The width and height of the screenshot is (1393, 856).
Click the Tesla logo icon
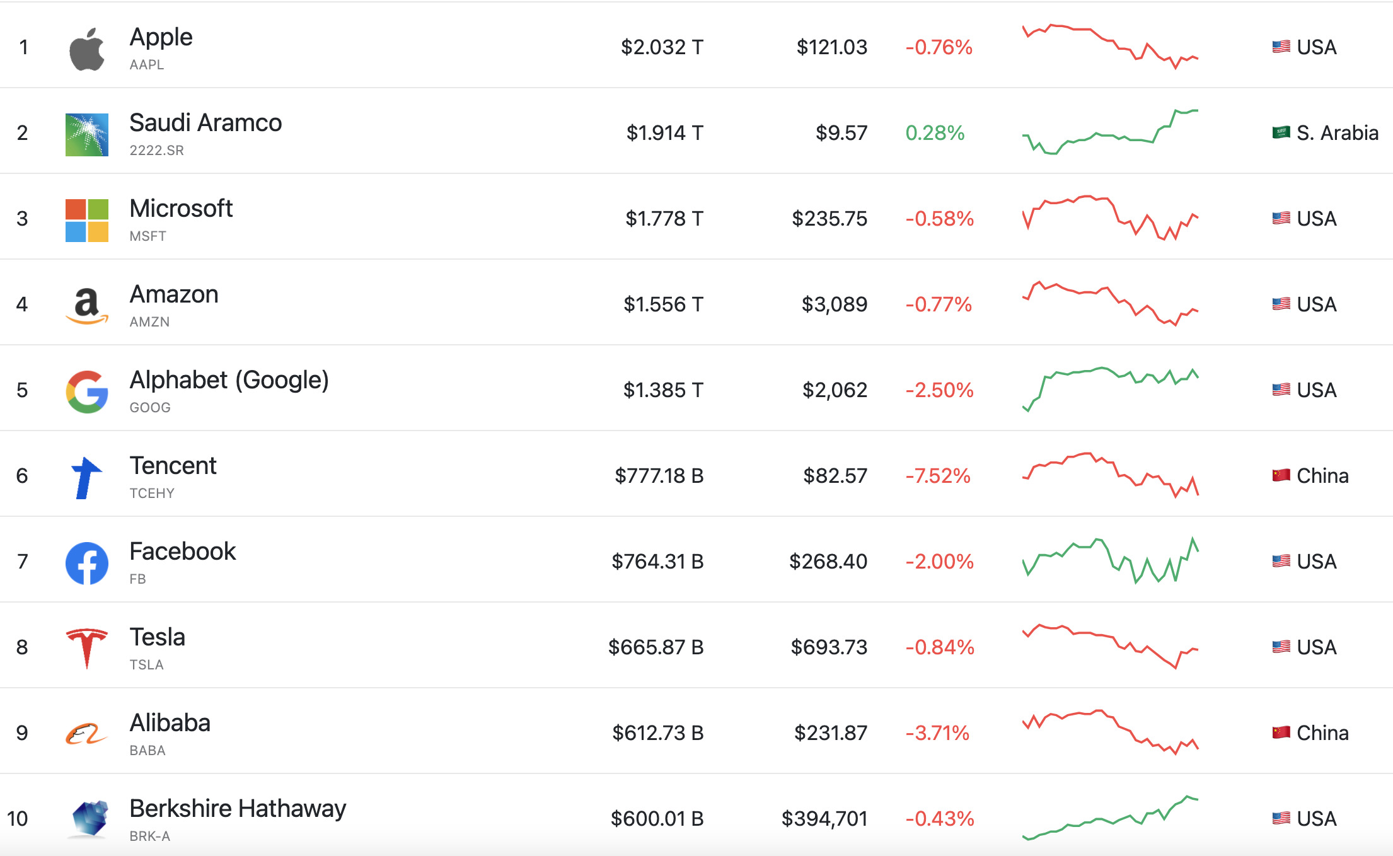87,648
